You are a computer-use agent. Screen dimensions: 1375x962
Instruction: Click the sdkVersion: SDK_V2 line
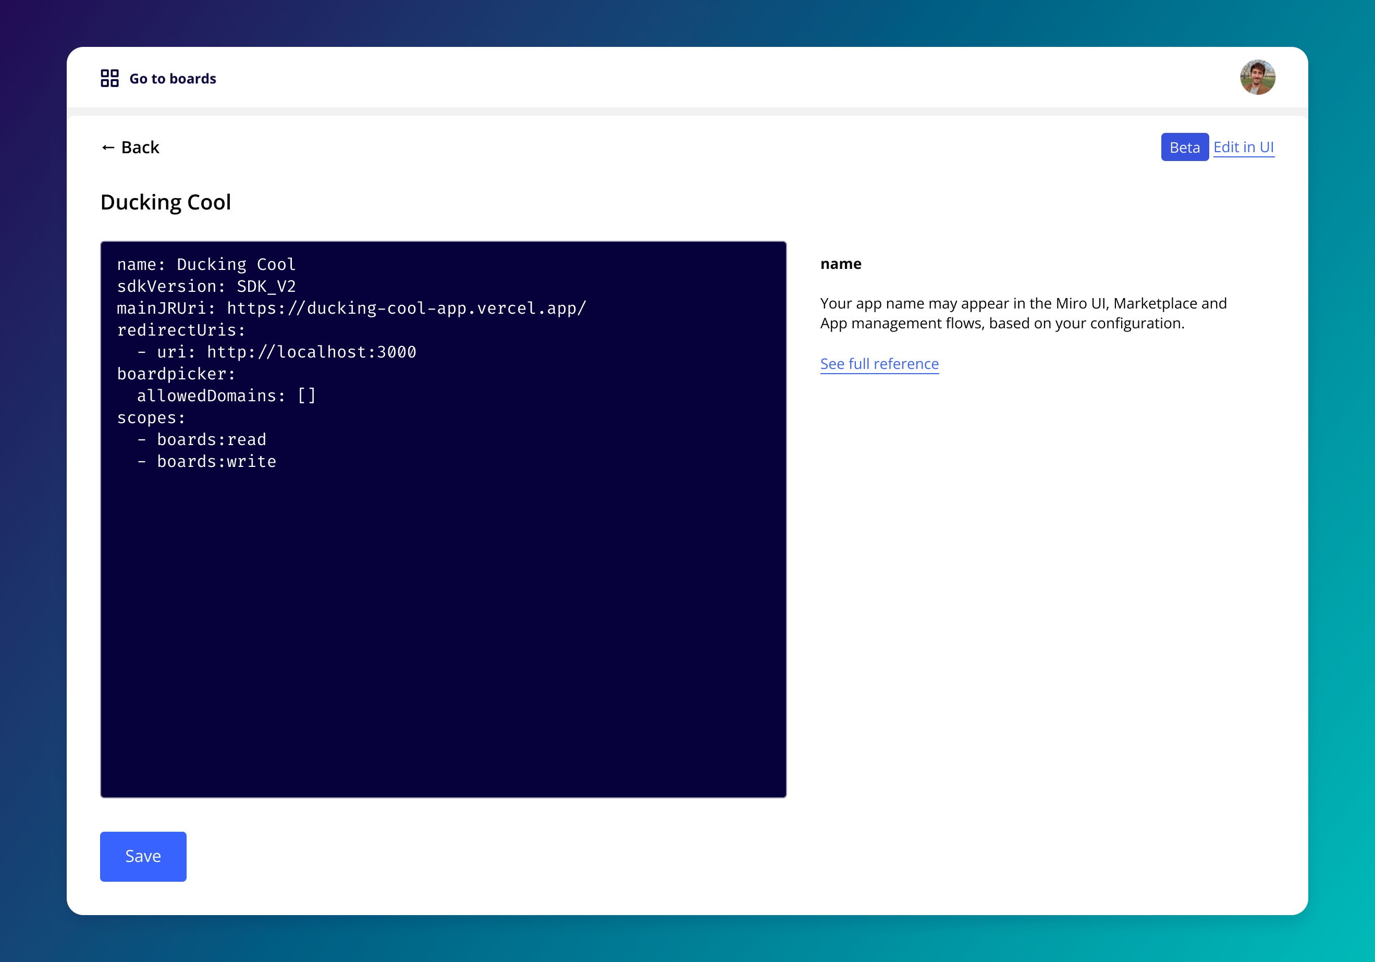click(x=206, y=287)
